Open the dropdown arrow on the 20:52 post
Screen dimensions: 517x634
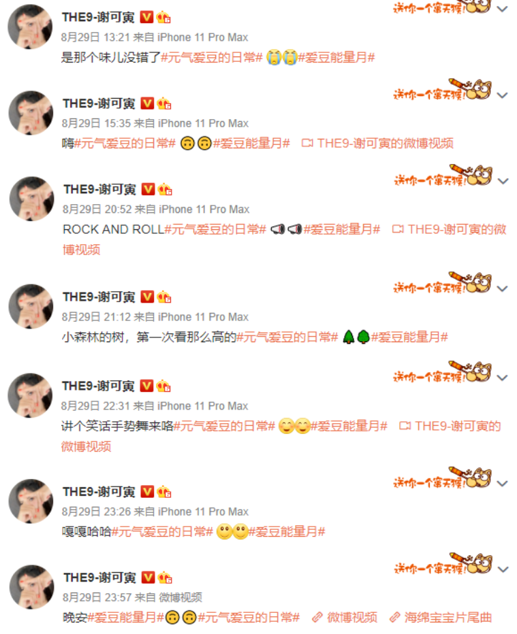coord(503,181)
